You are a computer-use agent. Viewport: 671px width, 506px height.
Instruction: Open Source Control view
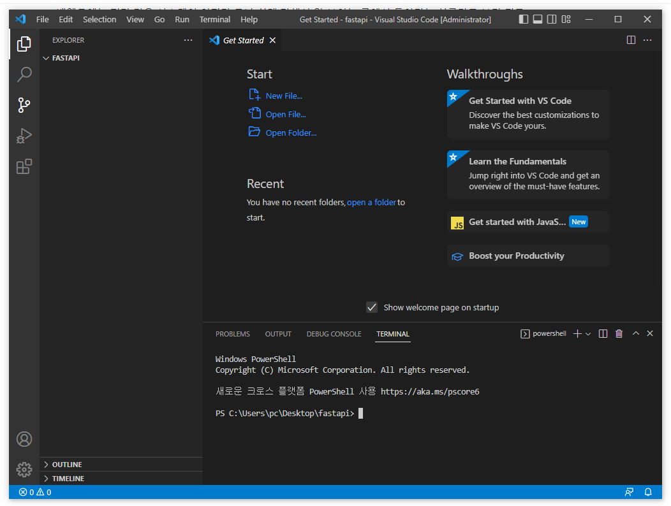pos(24,105)
